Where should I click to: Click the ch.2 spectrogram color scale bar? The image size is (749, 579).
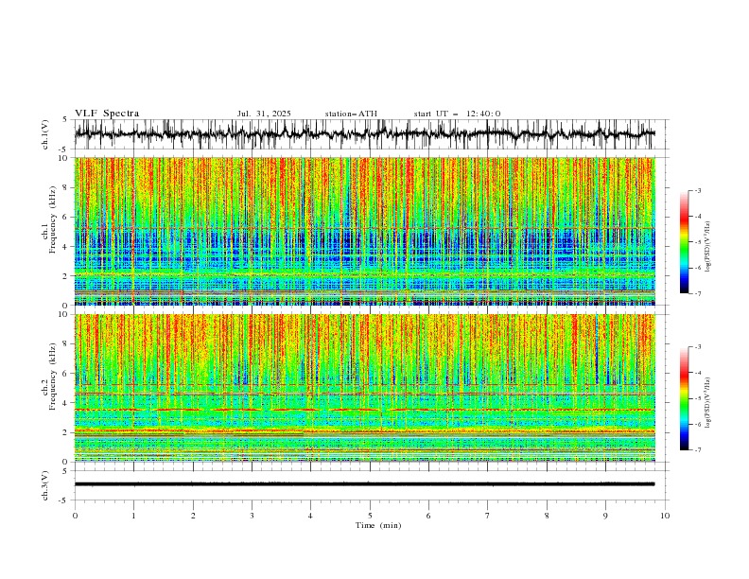tap(684, 398)
